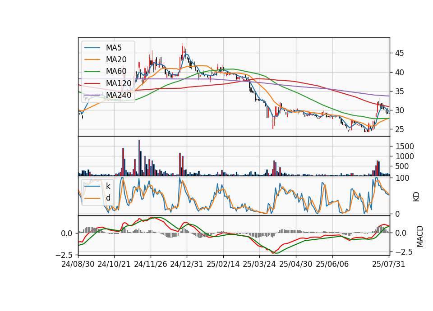Viewport: 433px width, 311px height.
Task: Click the left MACD axis −2.5 tick
Action: tap(64, 255)
